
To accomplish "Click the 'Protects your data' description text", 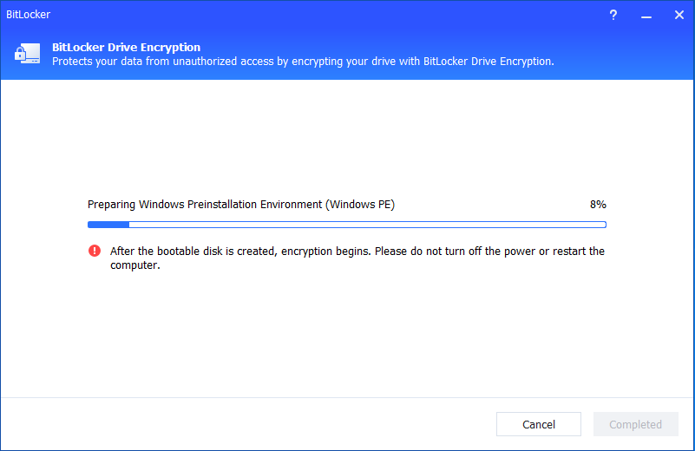I will tap(303, 62).
